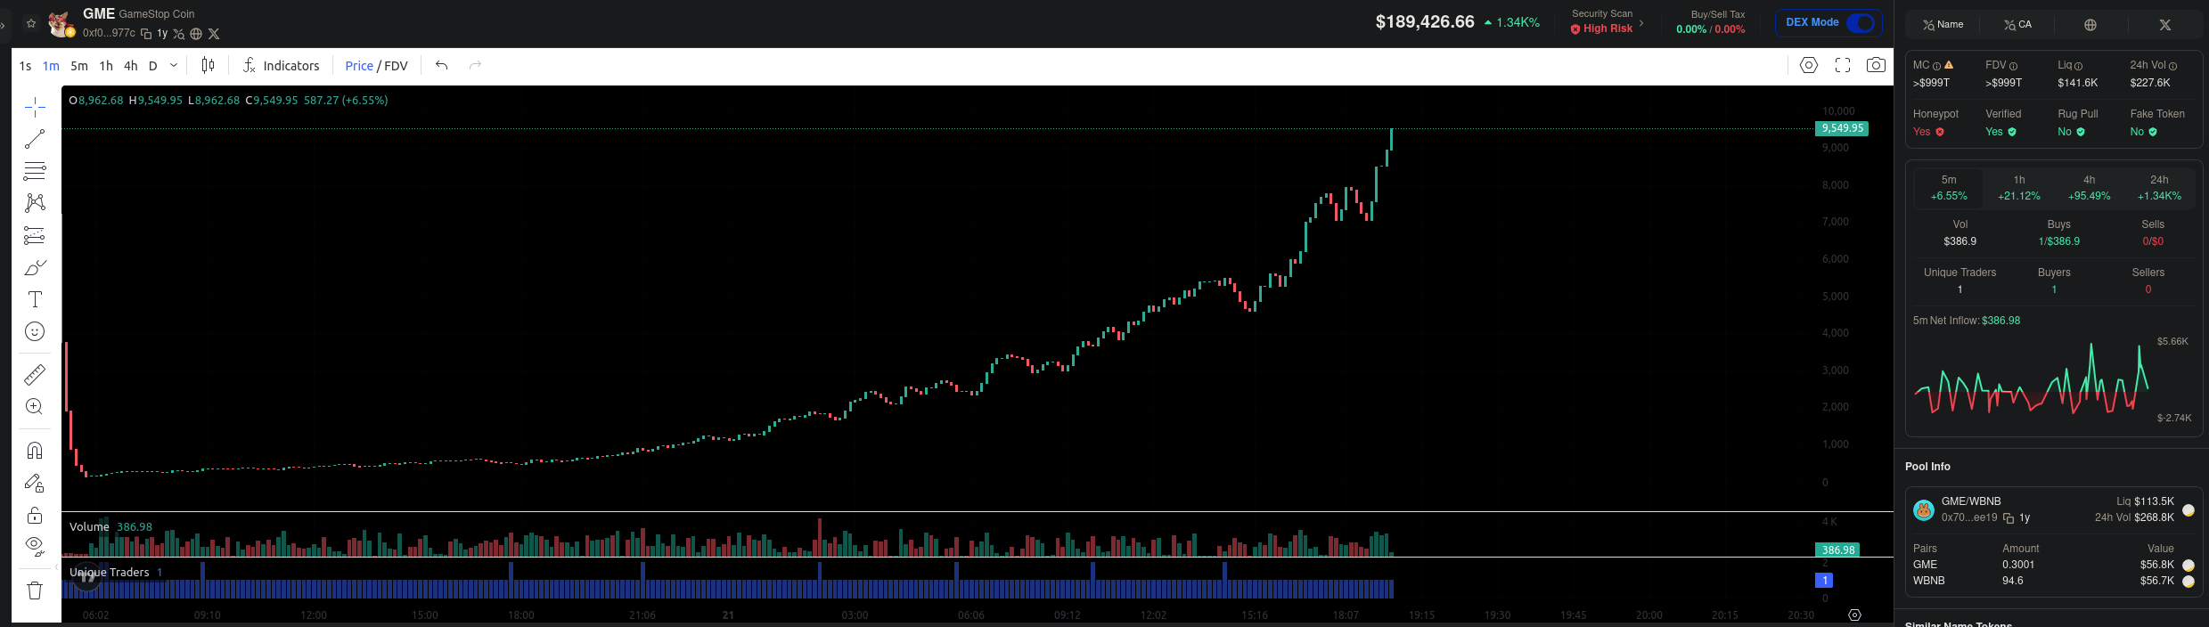This screenshot has height=627, width=2209.
Task: Toggle stay in drawing mode pencil-lock
Action: 35,483
